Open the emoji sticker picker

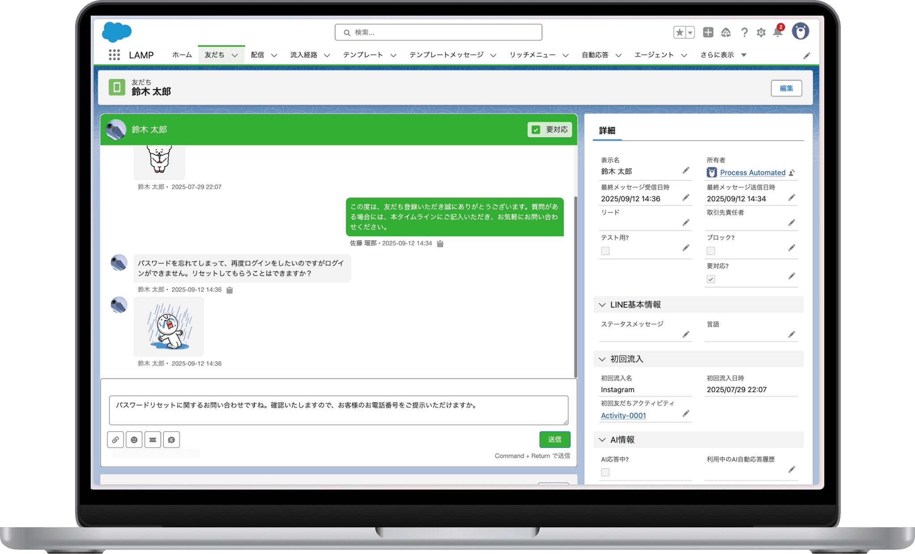[x=134, y=440]
